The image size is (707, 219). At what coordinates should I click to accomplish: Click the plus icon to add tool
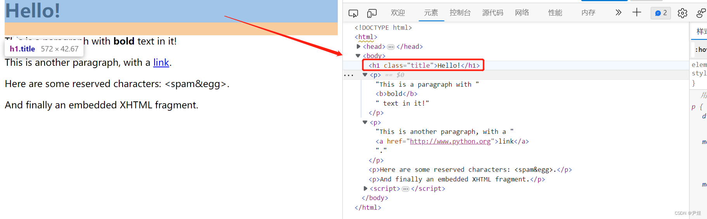(637, 12)
